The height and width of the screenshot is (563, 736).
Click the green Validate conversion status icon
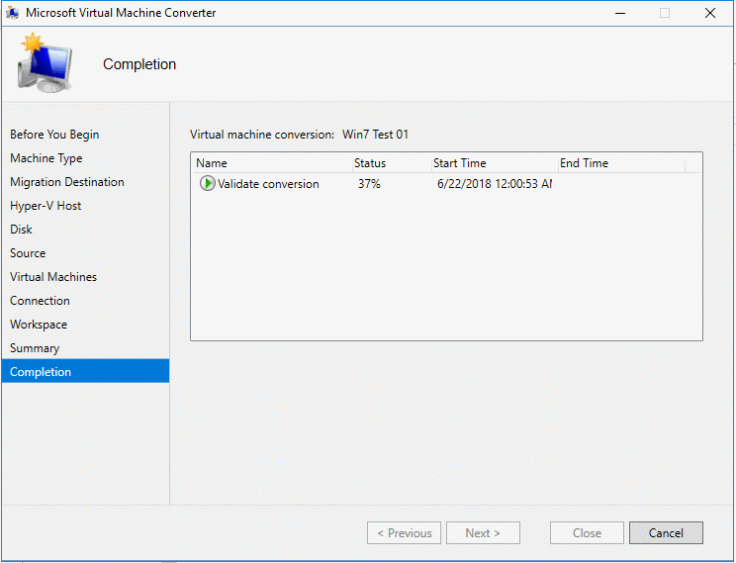click(207, 183)
